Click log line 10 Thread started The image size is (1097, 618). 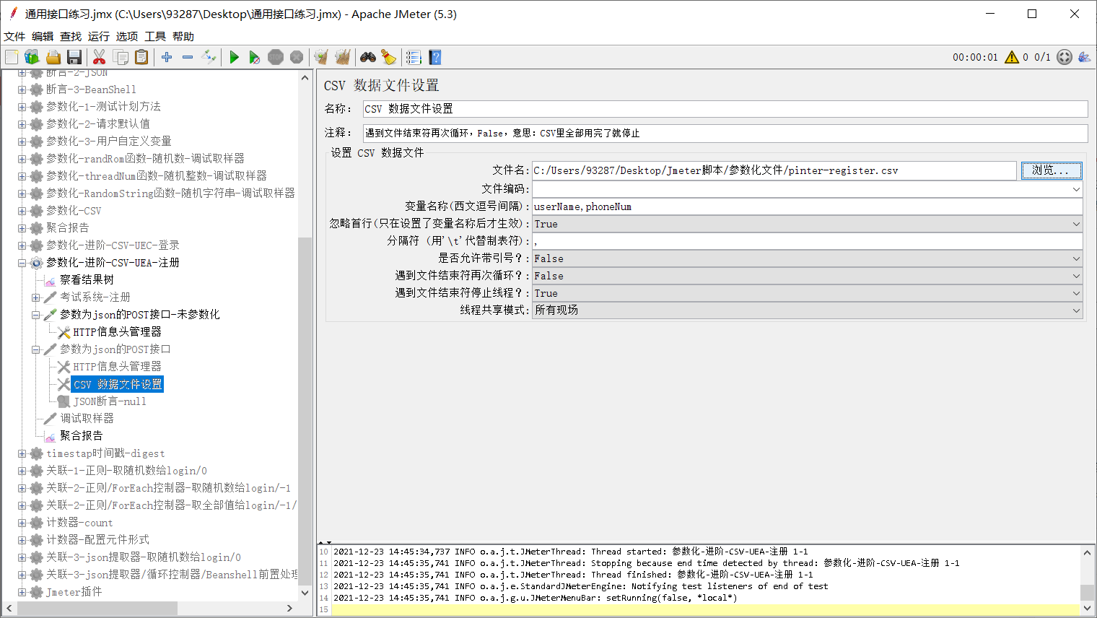coord(570,552)
